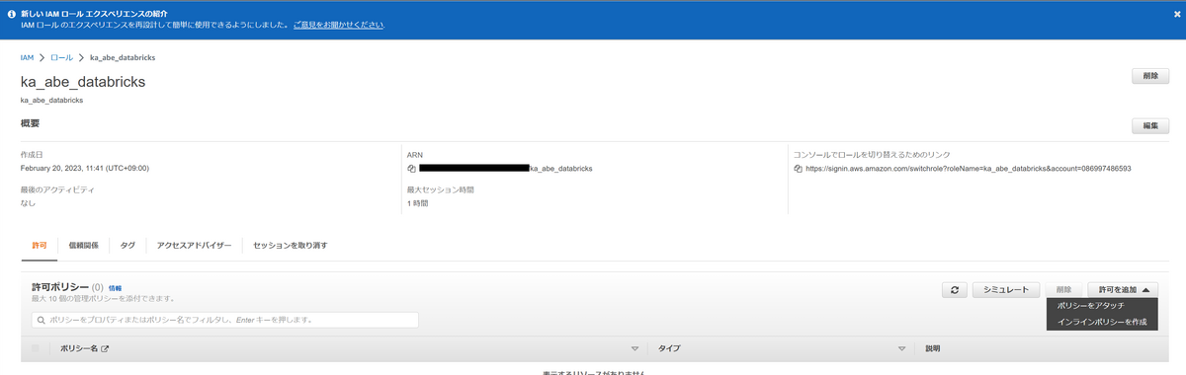Choose インラインポリシーを作成 from the menu
The height and width of the screenshot is (375, 1186).
1102,323
